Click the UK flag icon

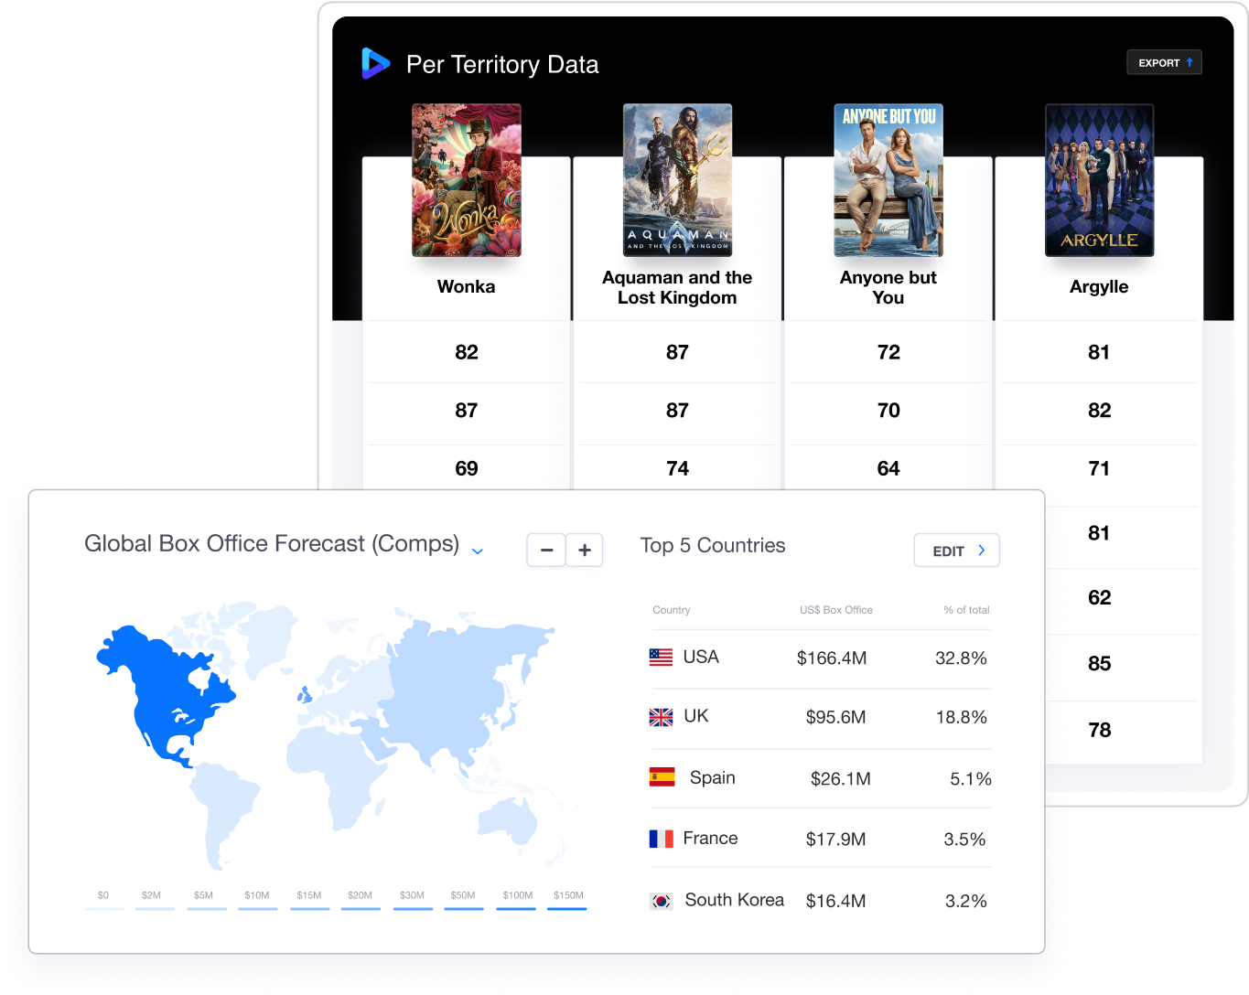click(x=661, y=717)
